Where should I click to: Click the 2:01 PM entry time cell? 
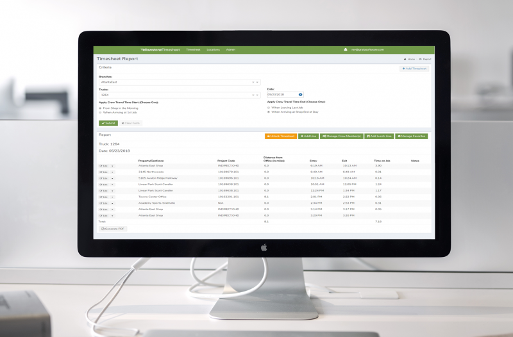coord(316,197)
